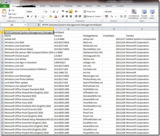Viewport: 160px width, 136px height.
Task: Click cell containing MovieMaker.msi
Action: (93, 49)
